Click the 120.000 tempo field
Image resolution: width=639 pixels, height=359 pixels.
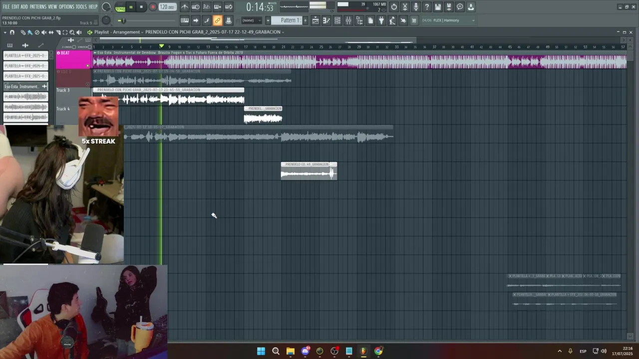click(x=167, y=7)
